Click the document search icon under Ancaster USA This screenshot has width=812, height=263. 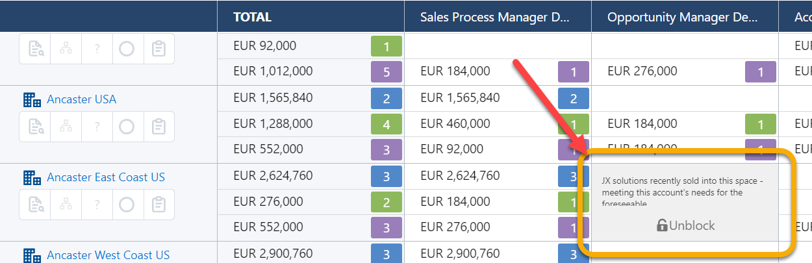pyautogui.click(x=35, y=127)
